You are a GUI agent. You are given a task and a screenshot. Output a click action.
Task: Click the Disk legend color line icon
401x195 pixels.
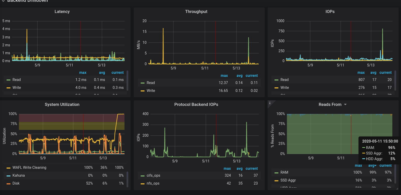coord(8,184)
